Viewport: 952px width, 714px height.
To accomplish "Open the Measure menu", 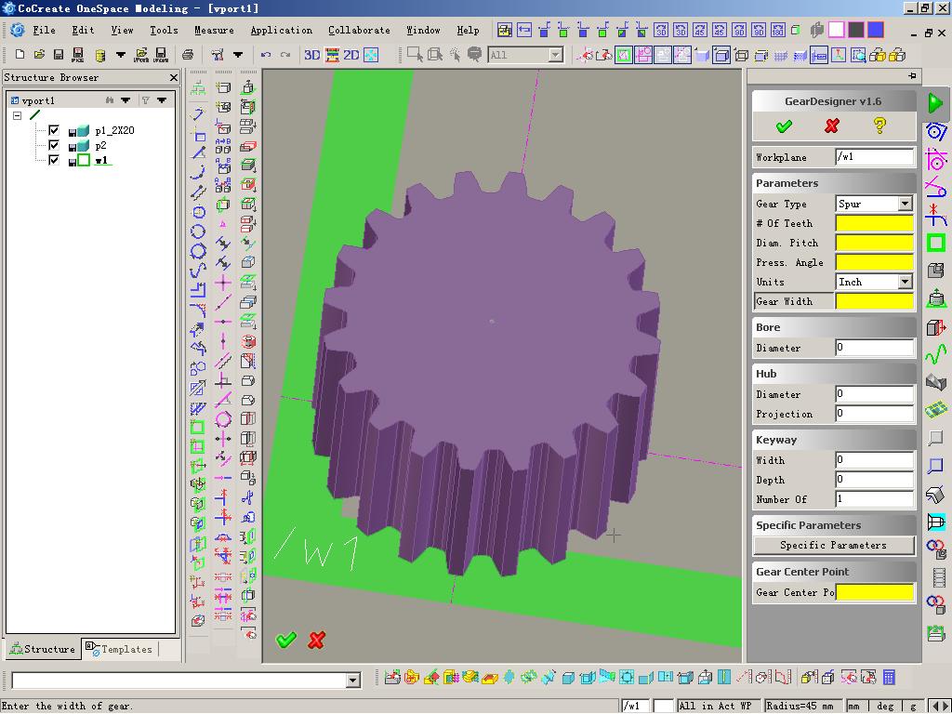I will (x=214, y=30).
